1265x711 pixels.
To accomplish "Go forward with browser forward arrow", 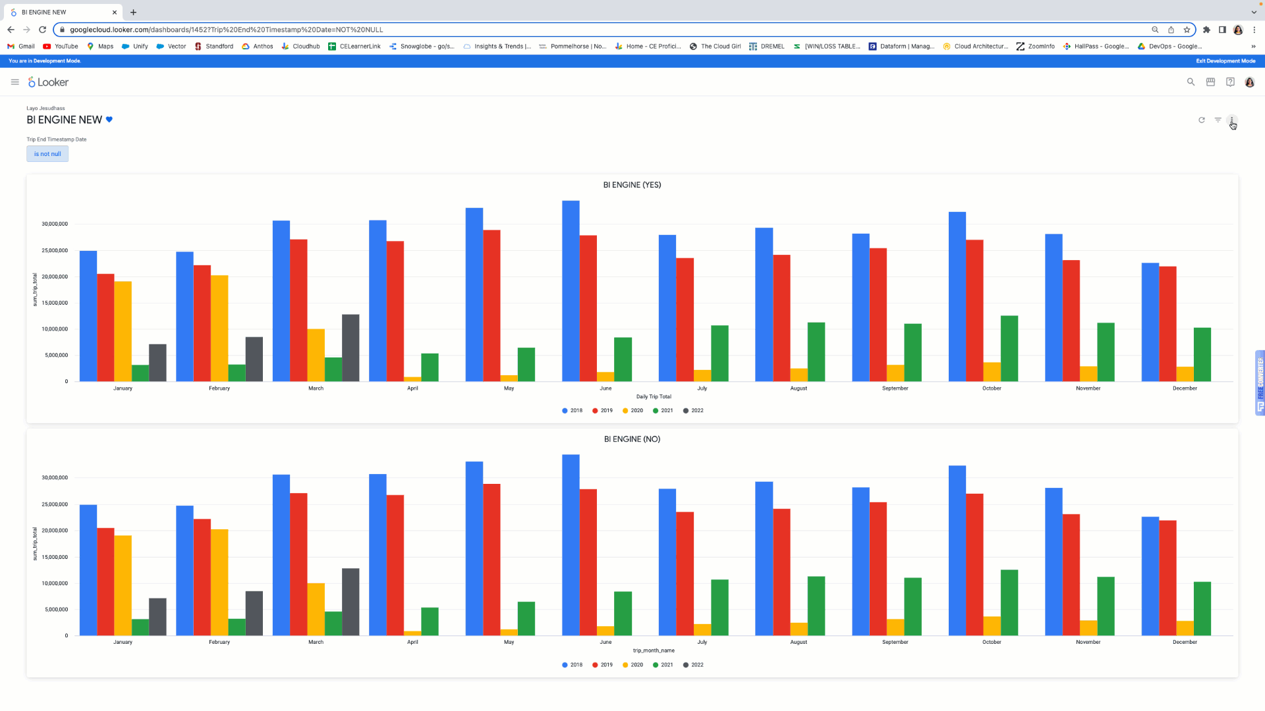I will click(26, 30).
